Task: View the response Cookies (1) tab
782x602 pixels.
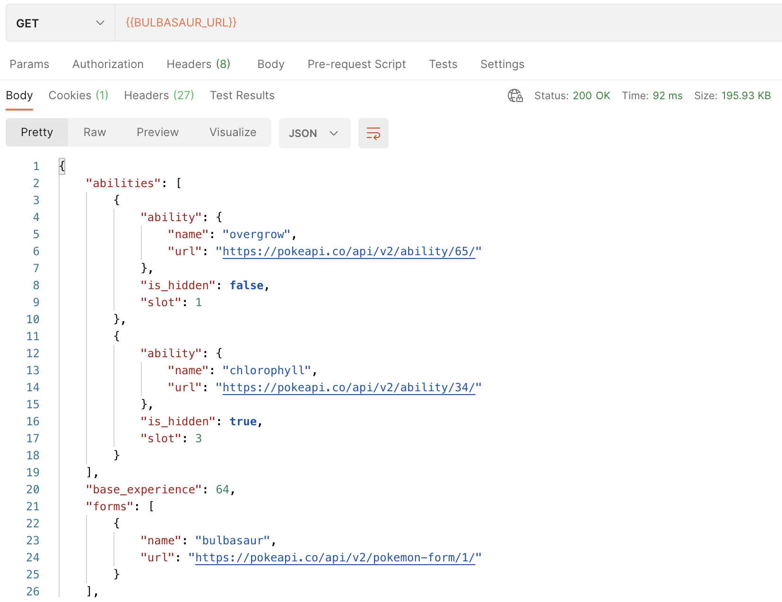Action: 78,95
